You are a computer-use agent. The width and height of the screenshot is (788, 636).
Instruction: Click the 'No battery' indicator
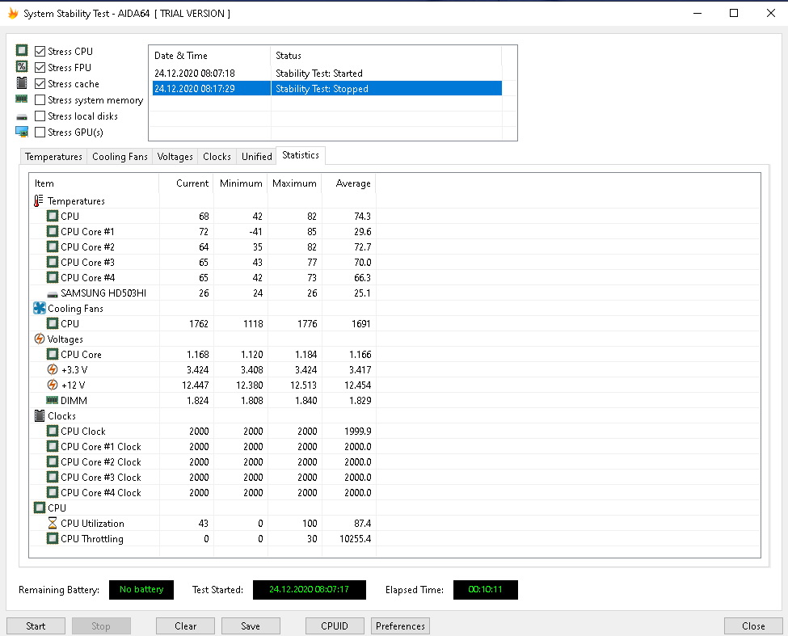coord(141,590)
